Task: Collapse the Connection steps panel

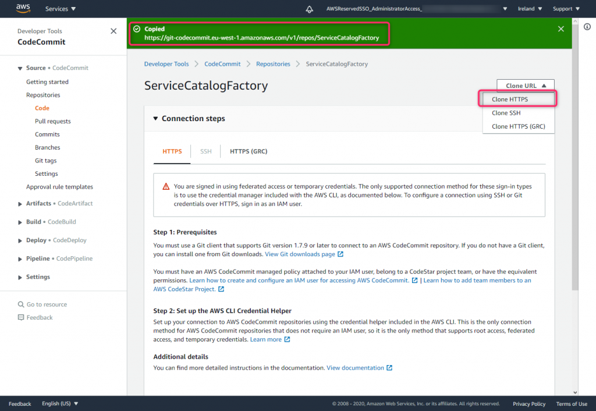Action: [155, 119]
